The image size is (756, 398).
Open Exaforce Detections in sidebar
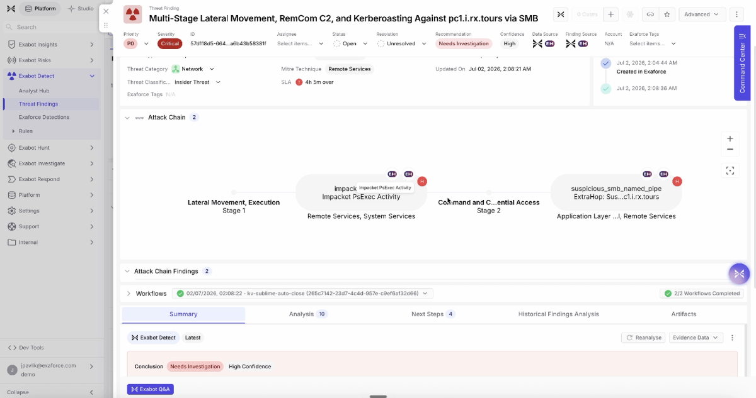pos(44,118)
